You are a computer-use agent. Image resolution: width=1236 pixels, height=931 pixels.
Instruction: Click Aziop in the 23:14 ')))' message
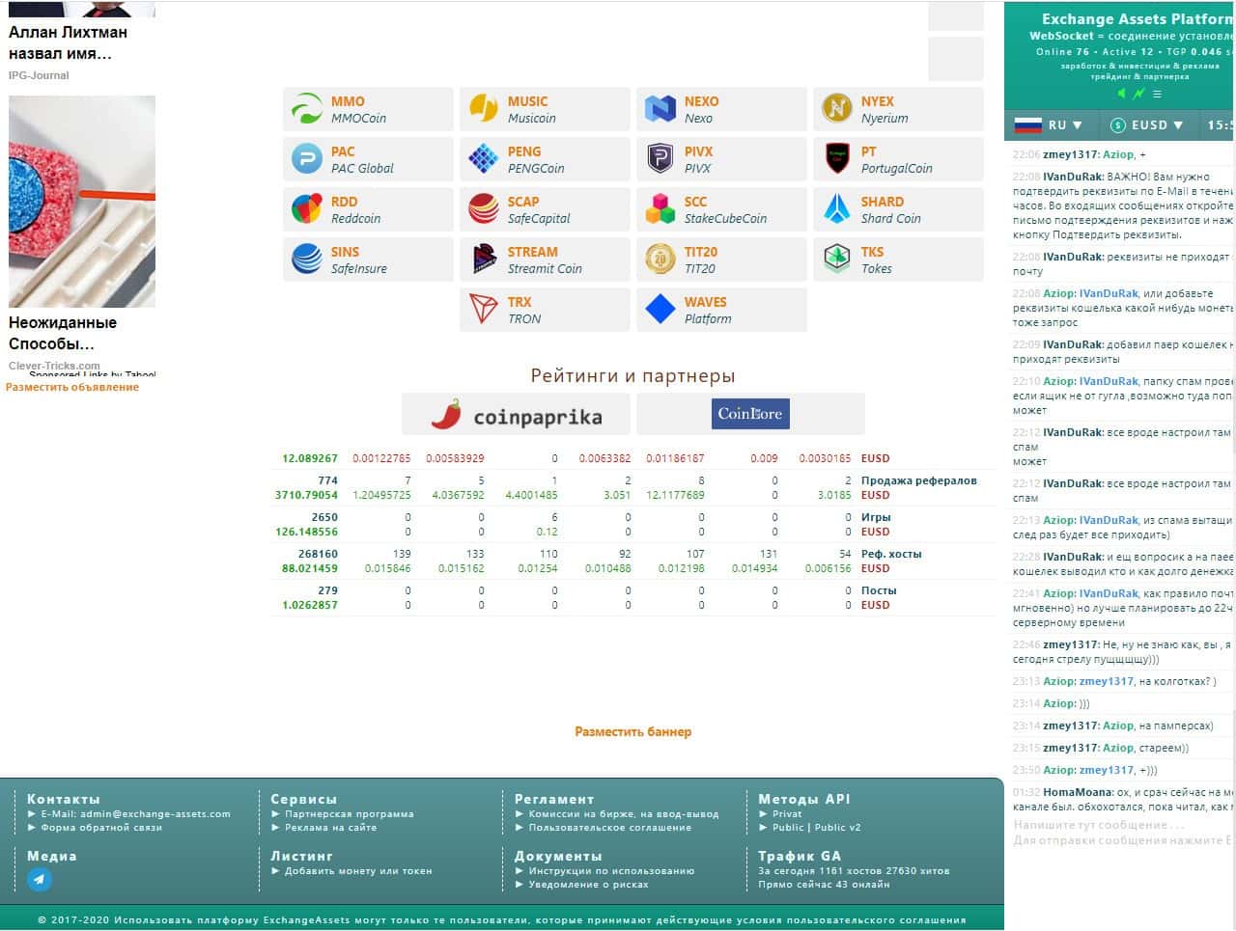coord(1058,703)
